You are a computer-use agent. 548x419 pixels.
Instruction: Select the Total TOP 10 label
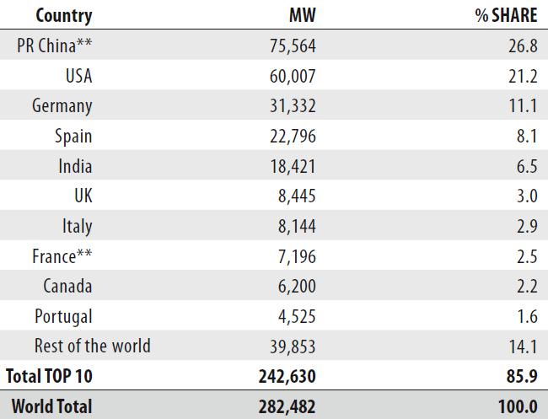pyautogui.click(x=49, y=376)
